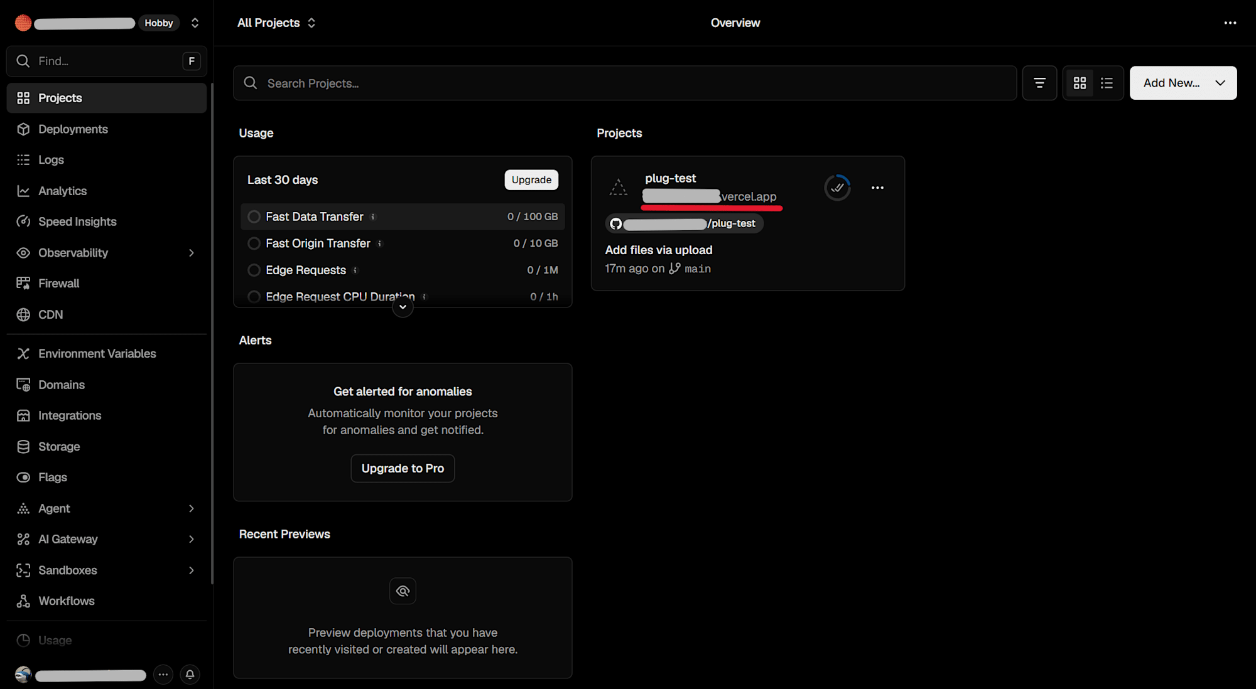Viewport: 1256px width, 689px height.
Task: Click the Hobby plan badge
Action: click(x=159, y=23)
